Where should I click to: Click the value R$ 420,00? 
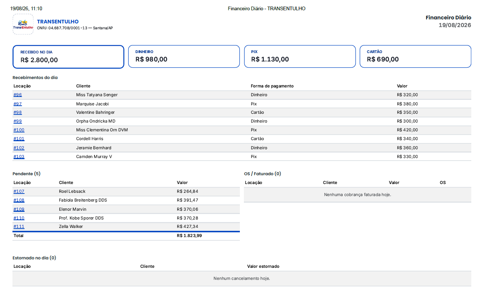(x=407, y=130)
